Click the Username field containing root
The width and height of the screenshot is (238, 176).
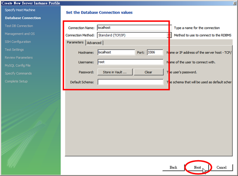(131, 62)
